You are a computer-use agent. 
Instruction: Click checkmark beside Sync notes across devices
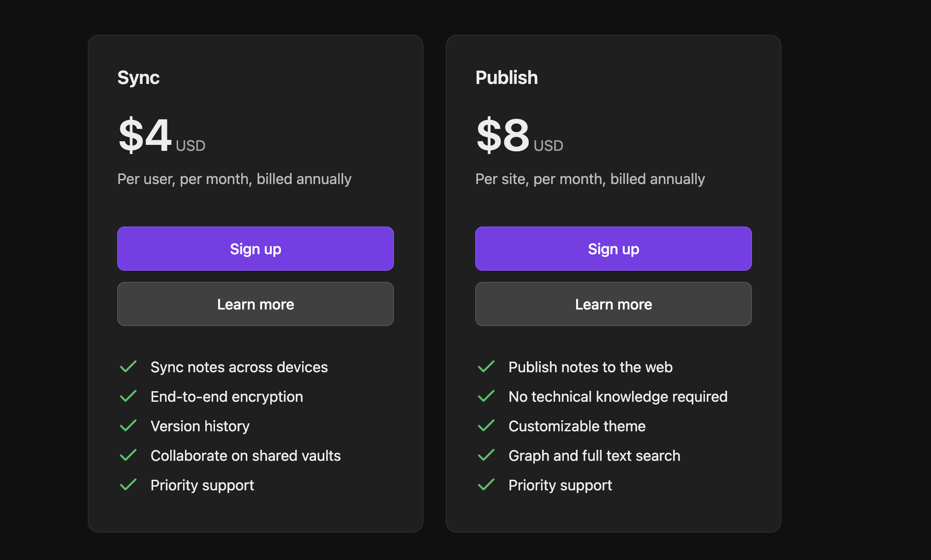click(x=128, y=367)
